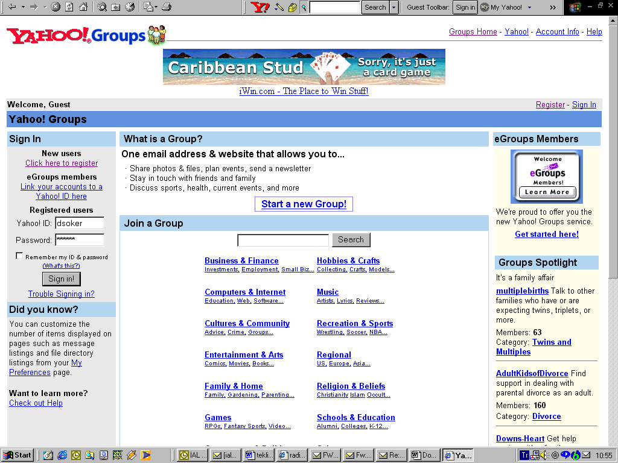Open the multiplebirths group link

[x=522, y=291]
